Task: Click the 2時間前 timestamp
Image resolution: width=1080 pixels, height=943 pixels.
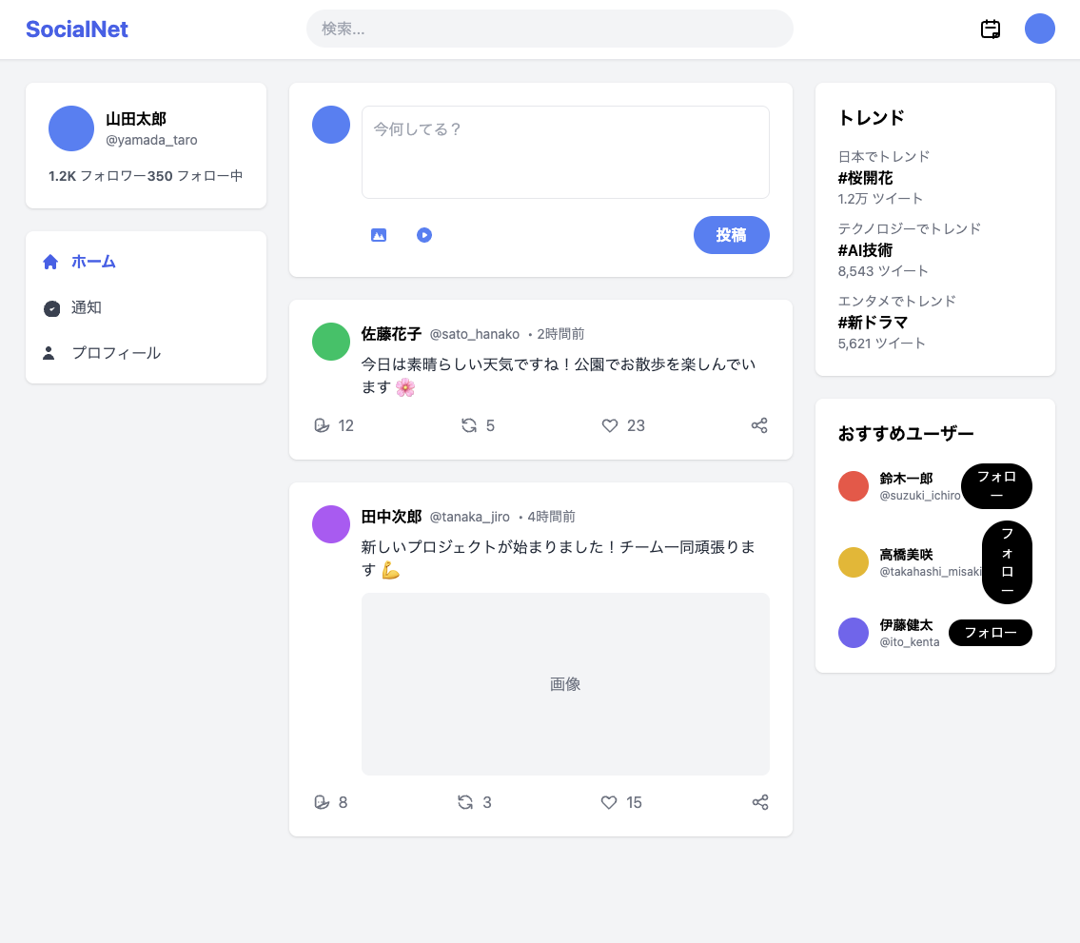Action: point(560,334)
